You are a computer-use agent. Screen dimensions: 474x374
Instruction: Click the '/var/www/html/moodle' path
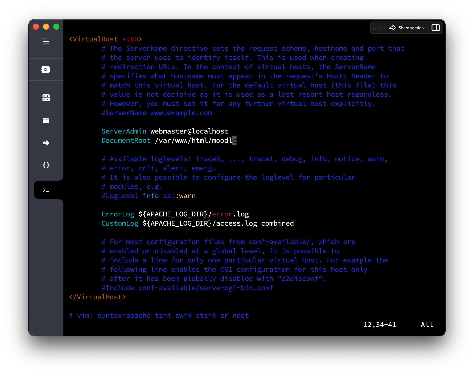click(196, 140)
